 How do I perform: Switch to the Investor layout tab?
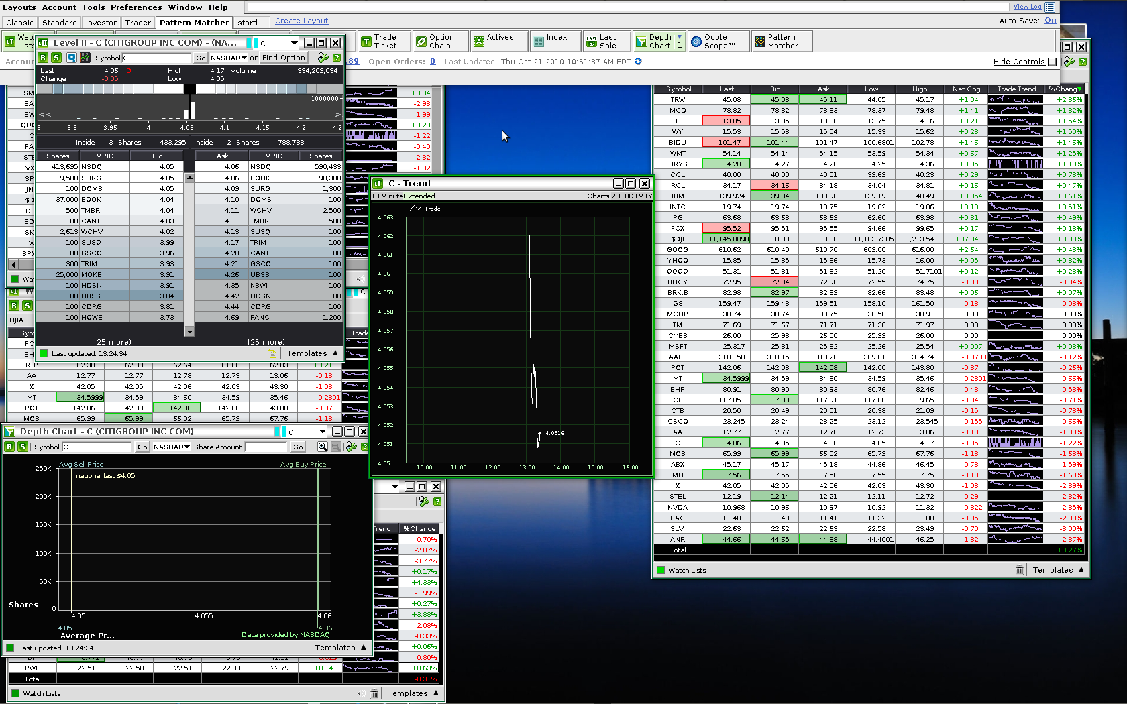coord(101,23)
